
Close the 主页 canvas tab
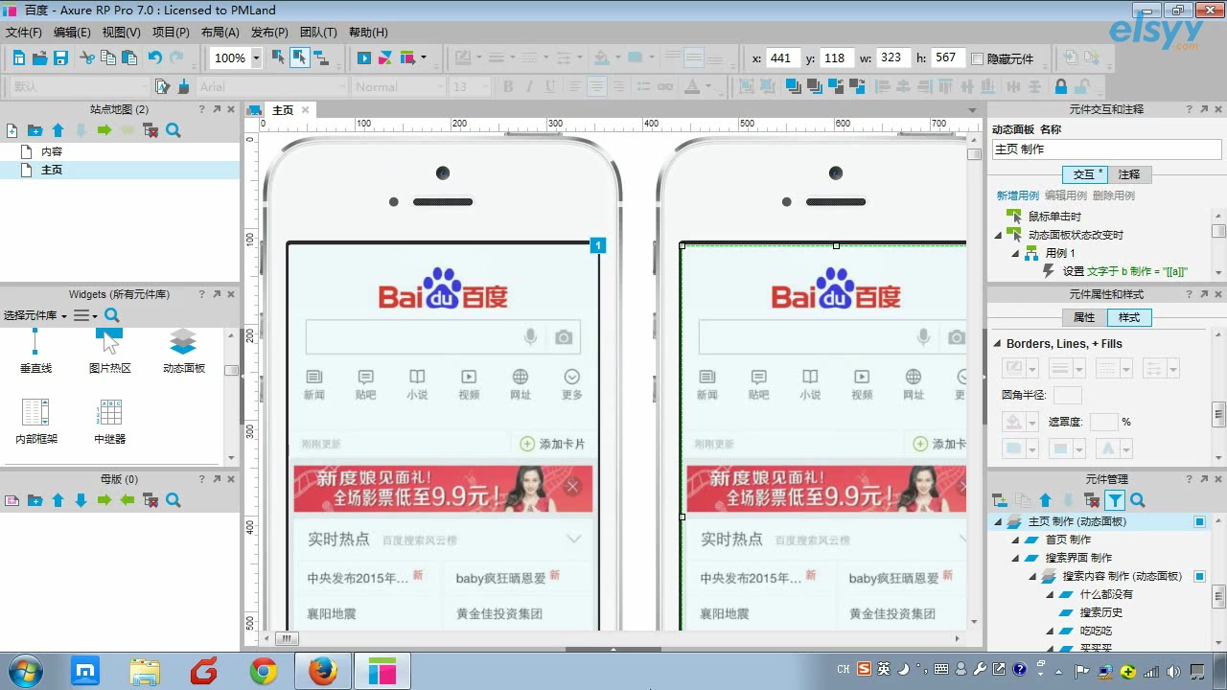[306, 109]
